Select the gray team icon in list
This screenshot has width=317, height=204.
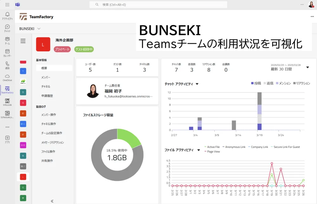(23, 166)
